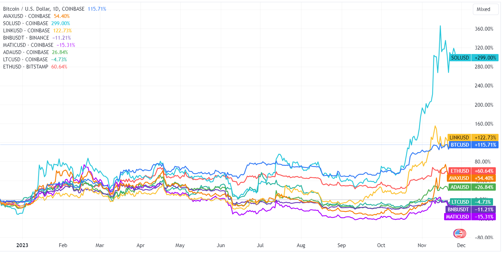
Task: Click the U.S. flag market session icon
Action: (458, 233)
